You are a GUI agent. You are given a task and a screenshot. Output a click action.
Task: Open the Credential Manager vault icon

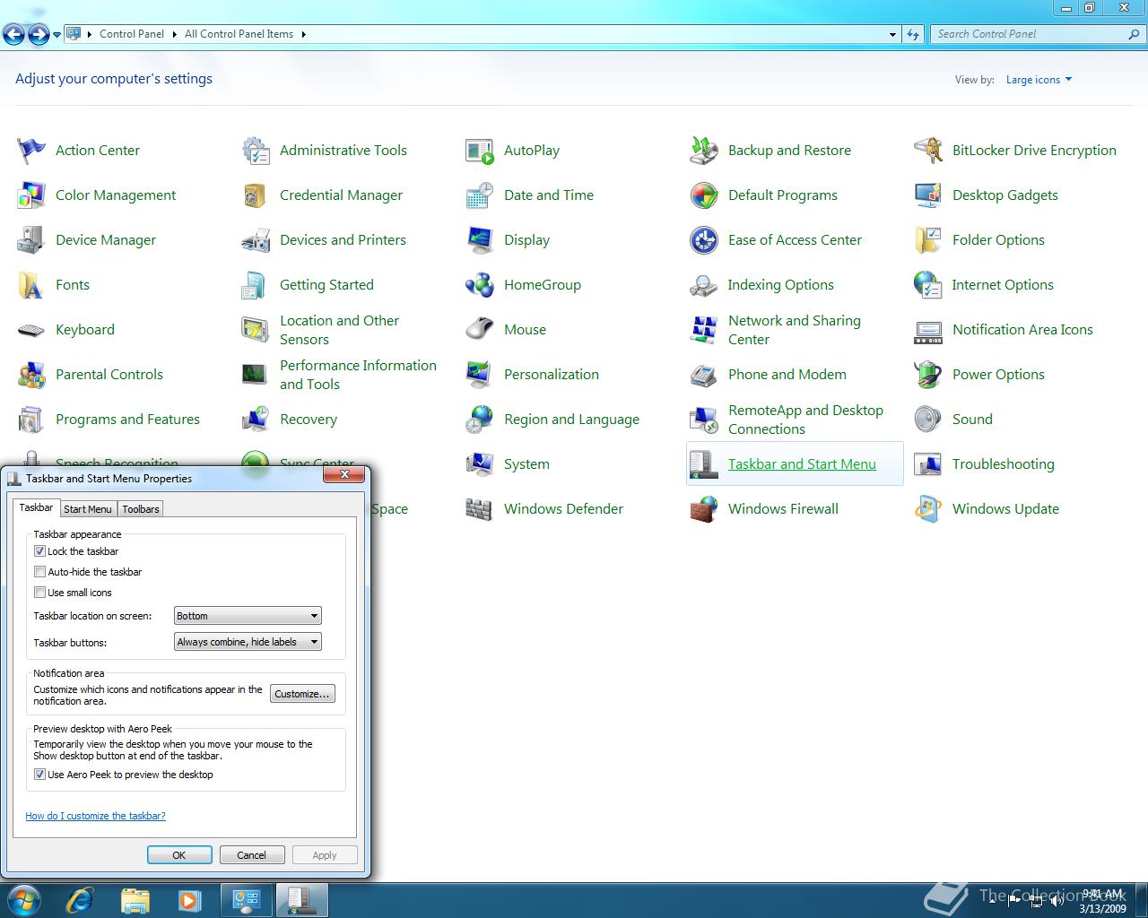click(x=256, y=195)
